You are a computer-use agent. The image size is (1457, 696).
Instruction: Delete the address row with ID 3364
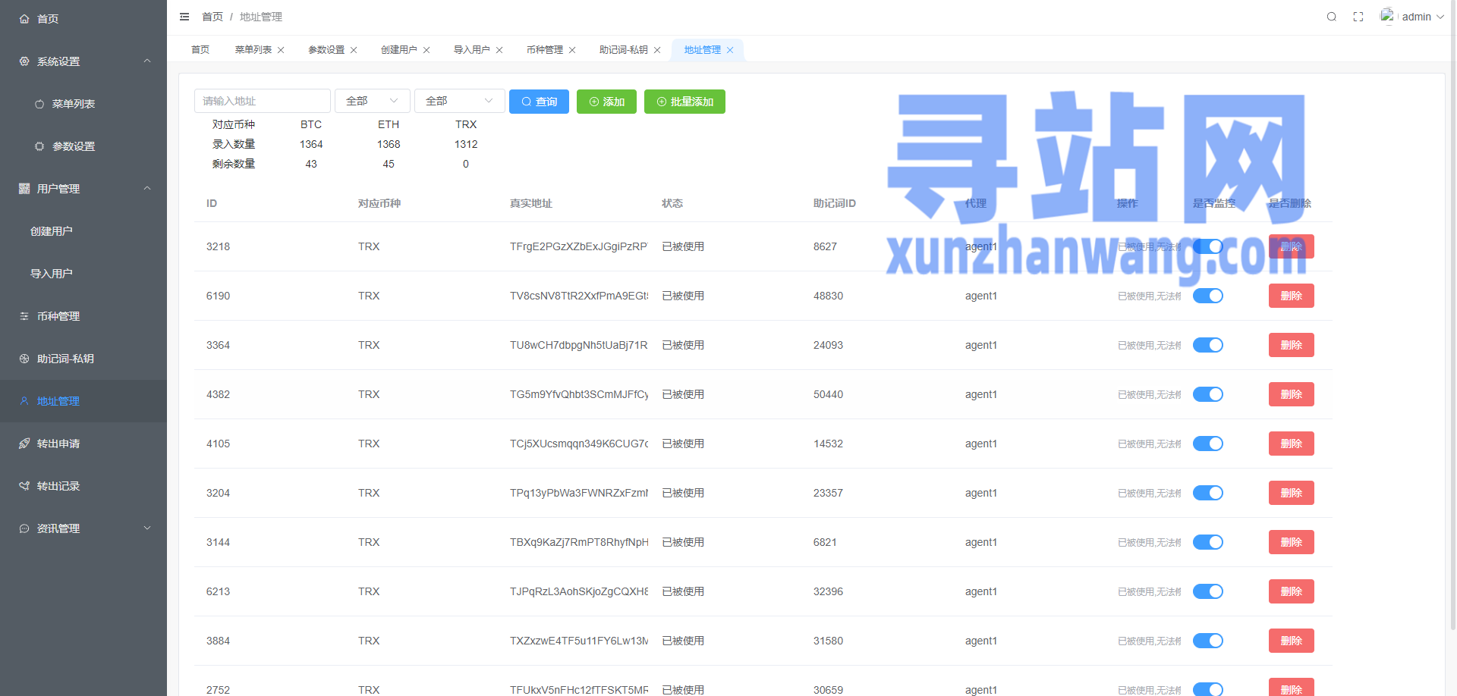pyautogui.click(x=1291, y=345)
